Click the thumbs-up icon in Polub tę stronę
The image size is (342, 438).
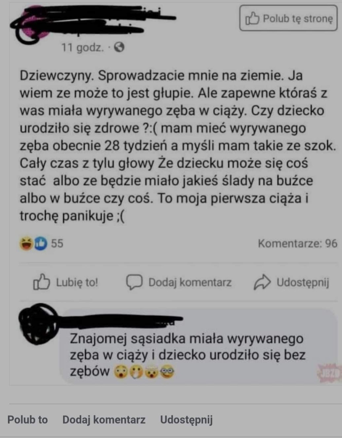point(252,18)
